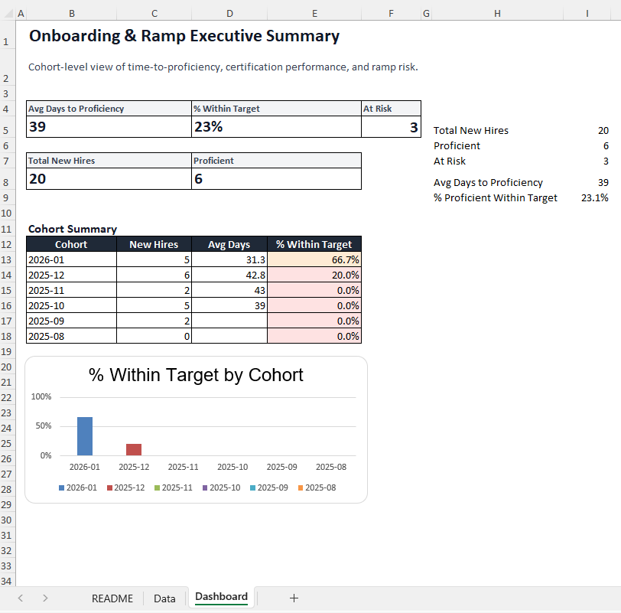Screen dimensions: 621x613
Task: Select the red bar for cohort 2025-12
Action: pyautogui.click(x=134, y=449)
